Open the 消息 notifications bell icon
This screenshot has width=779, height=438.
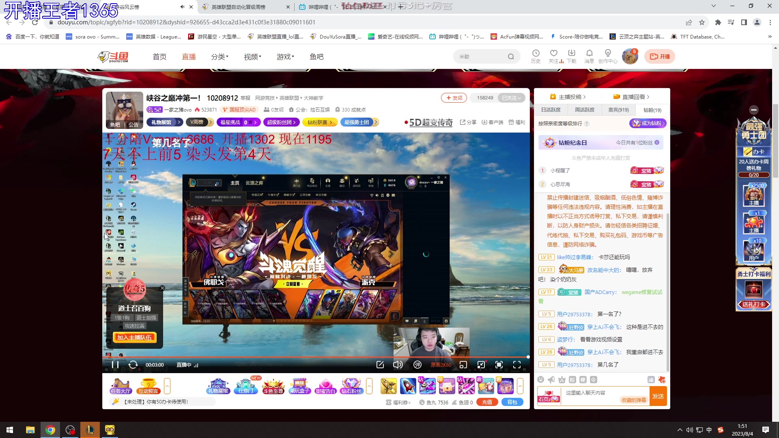pyautogui.click(x=589, y=56)
